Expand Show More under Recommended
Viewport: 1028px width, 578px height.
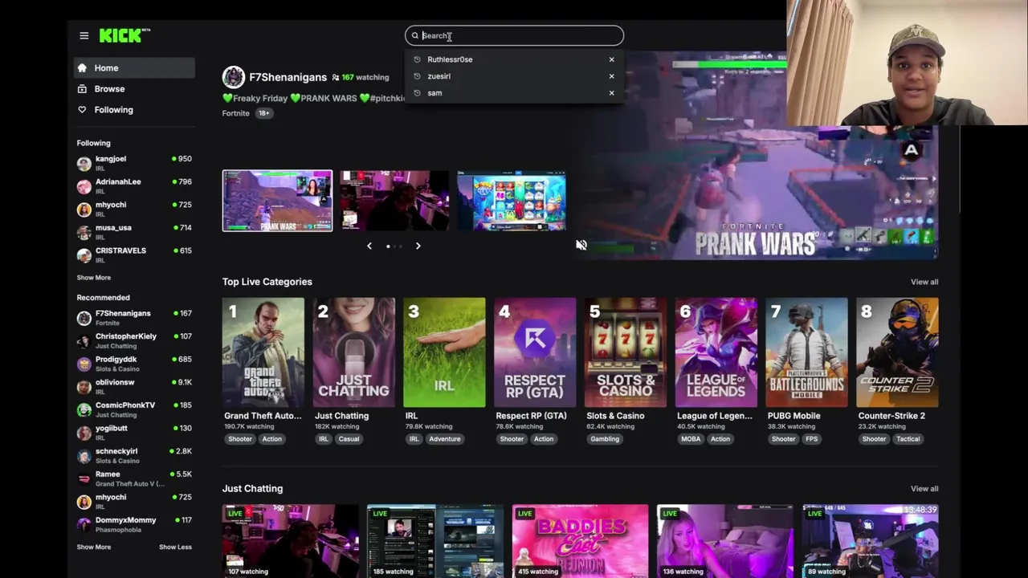point(94,547)
